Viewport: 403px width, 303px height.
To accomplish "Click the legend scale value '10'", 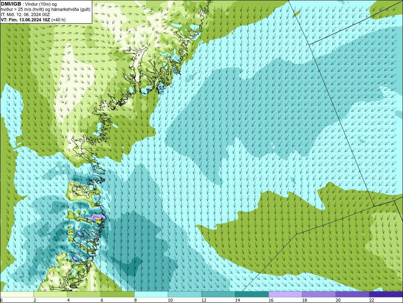I will coord(170,300).
